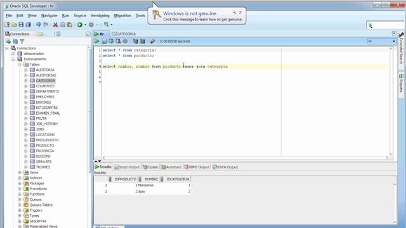Screen dimensions: 406x228
Task: Click the IDPRODUCTO column header in results
Action: (126, 179)
